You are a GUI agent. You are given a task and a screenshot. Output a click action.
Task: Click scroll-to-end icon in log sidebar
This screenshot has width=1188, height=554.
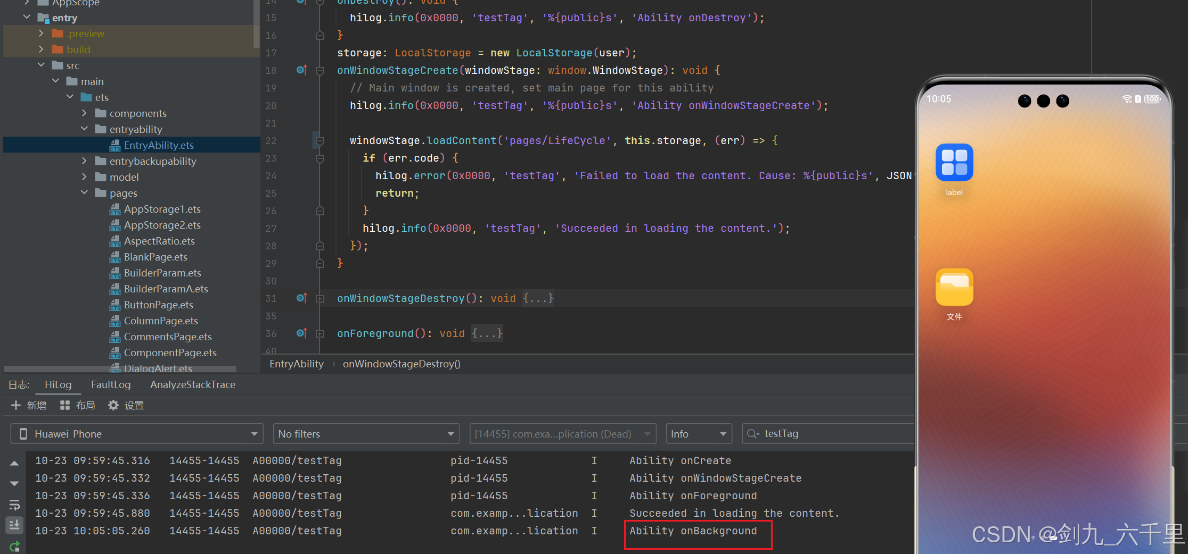click(x=14, y=525)
